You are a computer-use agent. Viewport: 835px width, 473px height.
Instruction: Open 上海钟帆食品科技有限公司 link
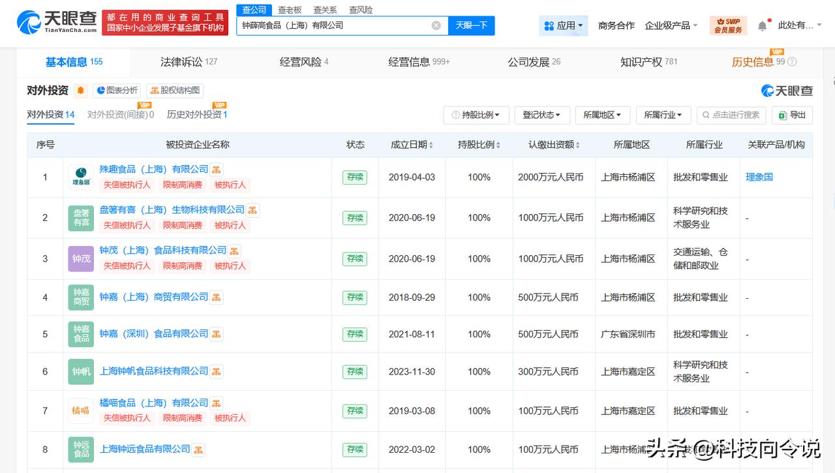click(x=154, y=371)
